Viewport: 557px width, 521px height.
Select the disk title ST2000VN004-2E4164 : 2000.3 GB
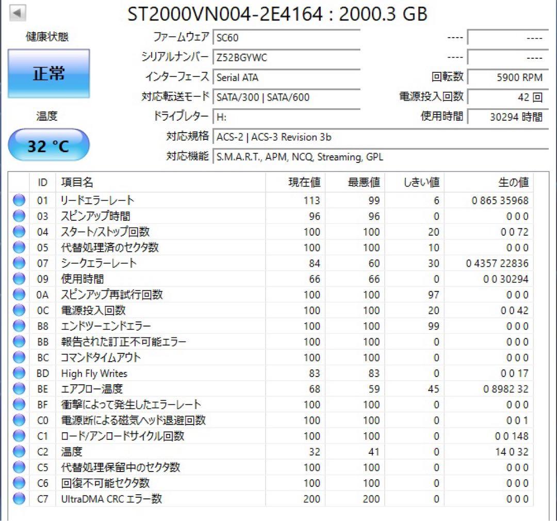tap(277, 14)
